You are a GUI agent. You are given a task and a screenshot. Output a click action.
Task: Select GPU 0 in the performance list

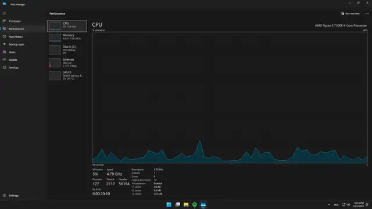pos(67,75)
